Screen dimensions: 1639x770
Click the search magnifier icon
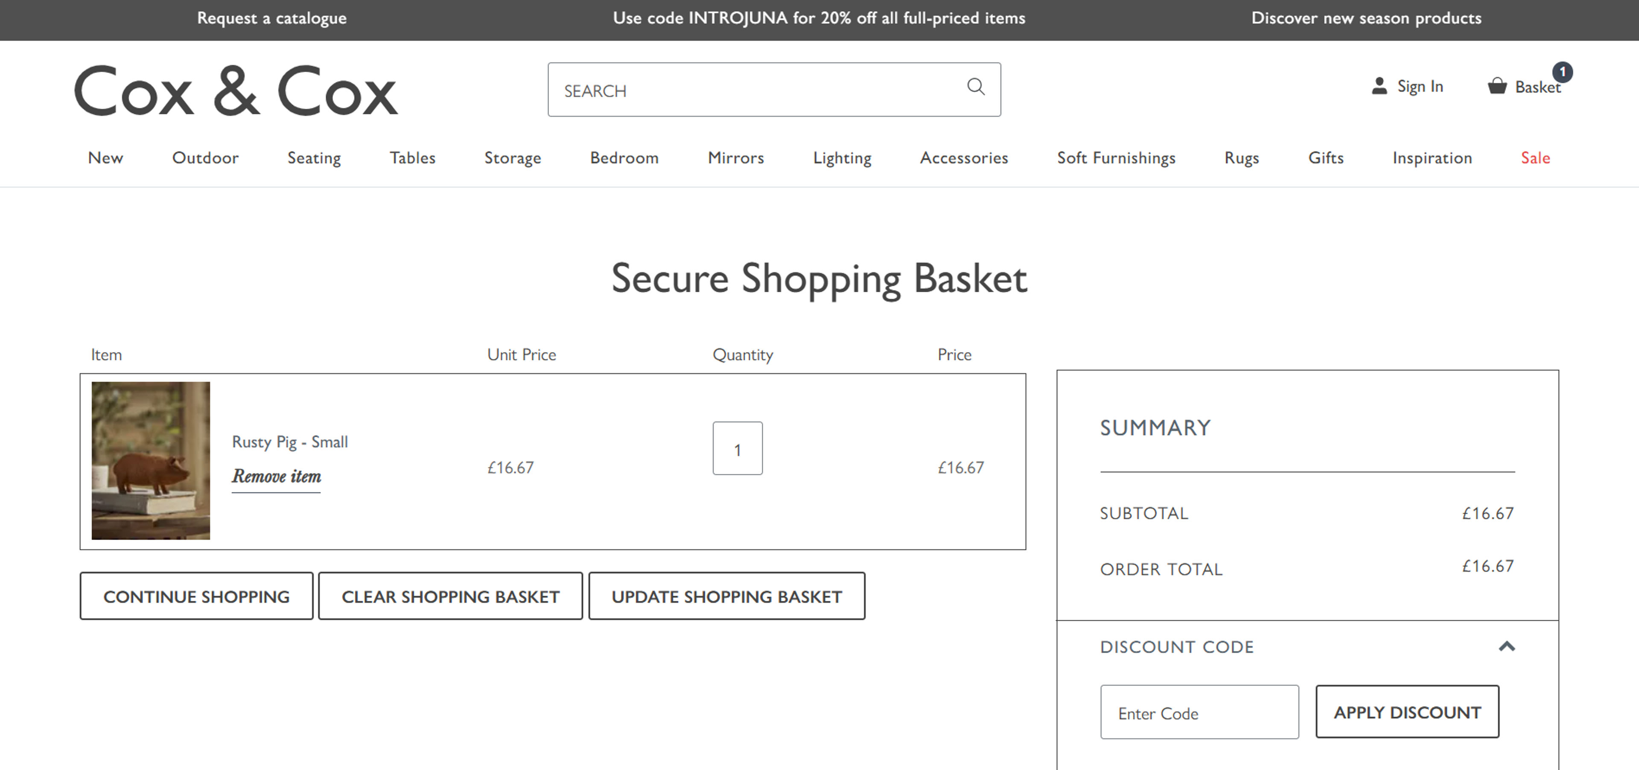975,87
